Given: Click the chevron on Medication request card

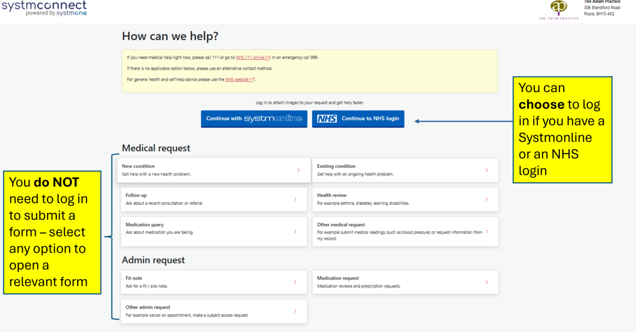Looking at the screenshot, I should pyautogui.click(x=487, y=282).
